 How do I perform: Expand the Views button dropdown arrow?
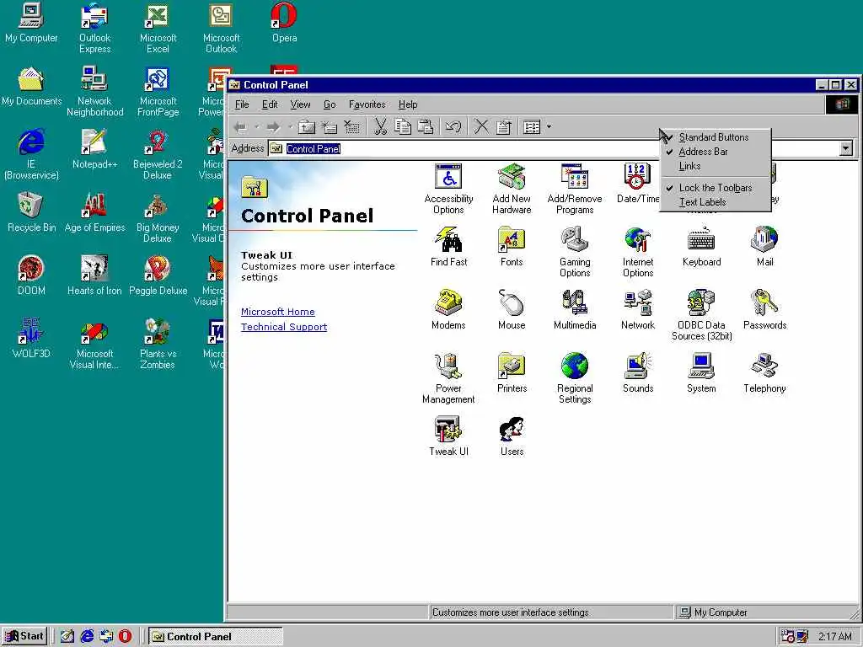tap(549, 127)
